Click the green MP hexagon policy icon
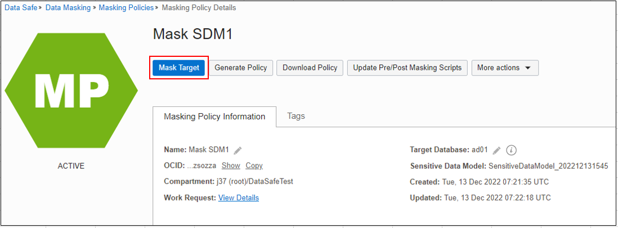The height and width of the screenshot is (228, 618). [71, 90]
